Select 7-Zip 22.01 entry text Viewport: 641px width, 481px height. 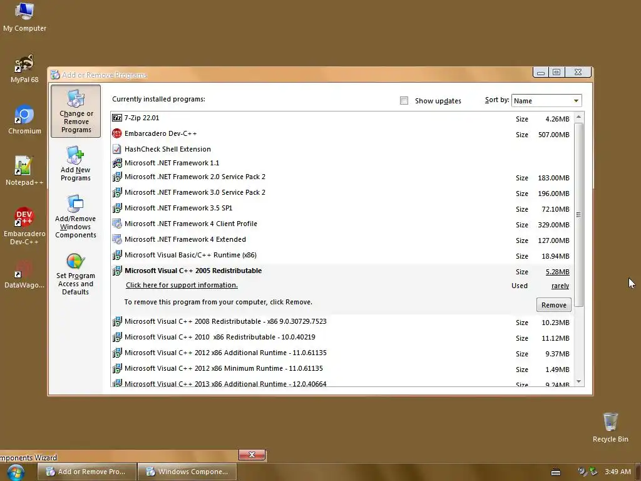pos(141,118)
